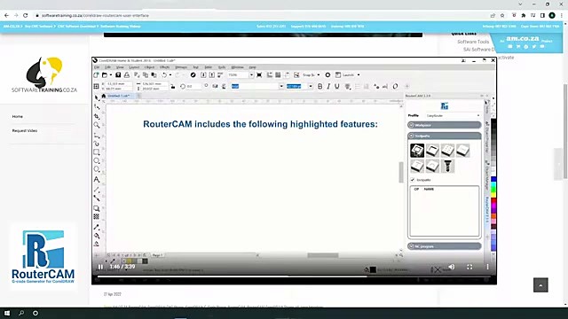The image size is (568, 319).
Task: Click the New document toolbar icon
Action: [x=96, y=74]
